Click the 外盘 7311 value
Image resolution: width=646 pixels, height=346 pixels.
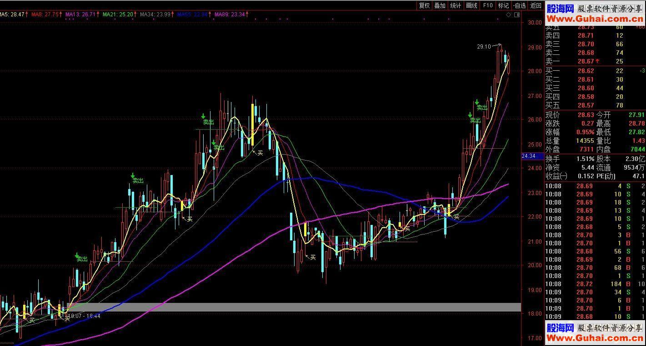[x=586, y=149]
